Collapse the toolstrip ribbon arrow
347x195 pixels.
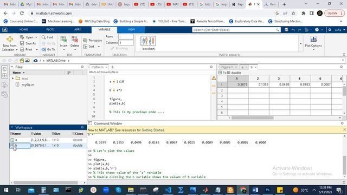344,54
